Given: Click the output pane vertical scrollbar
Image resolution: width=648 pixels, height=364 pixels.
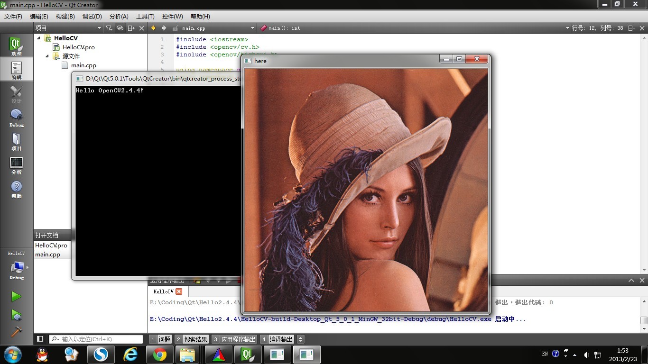Looking at the screenshot, I should tap(644, 315).
